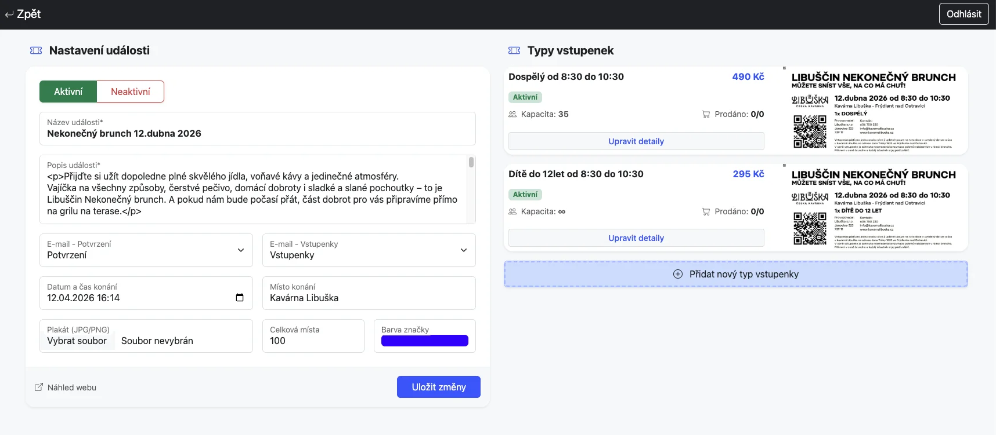
Task: Click the Aktivní badge on Dítě ticket
Action: click(x=525, y=195)
